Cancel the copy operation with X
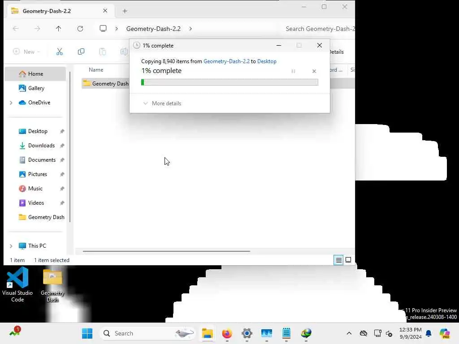 tap(314, 71)
